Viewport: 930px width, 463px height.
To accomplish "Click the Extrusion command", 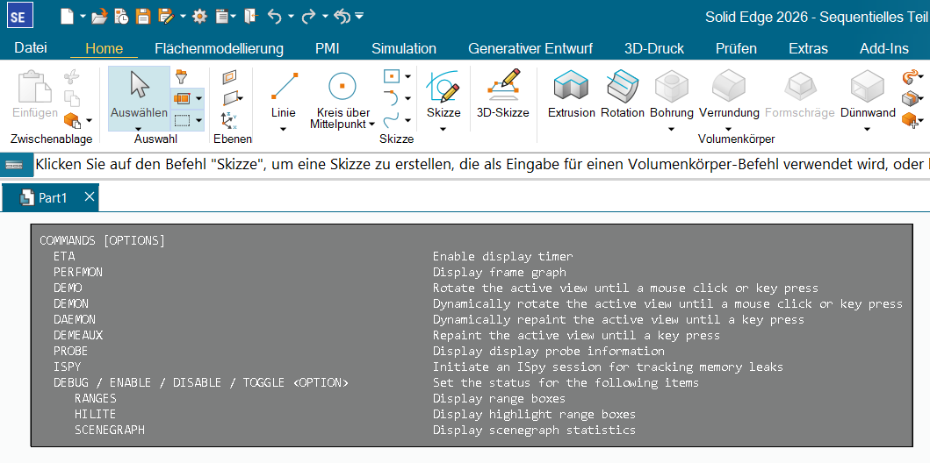I will pyautogui.click(x=571, y=95).
